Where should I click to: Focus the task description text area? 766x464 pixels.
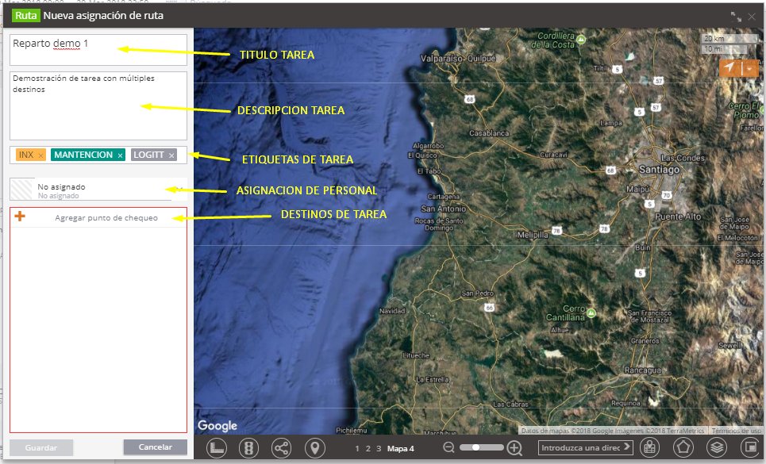click(98, 105)
